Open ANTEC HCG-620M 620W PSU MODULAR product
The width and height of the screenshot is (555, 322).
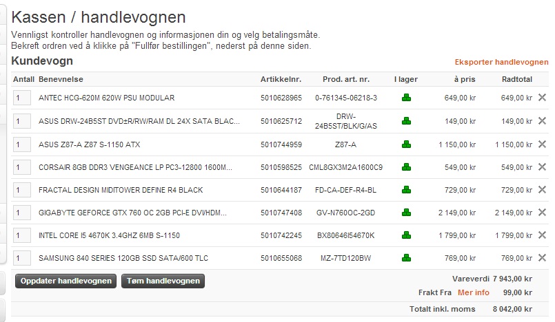(x=107, y=98)
